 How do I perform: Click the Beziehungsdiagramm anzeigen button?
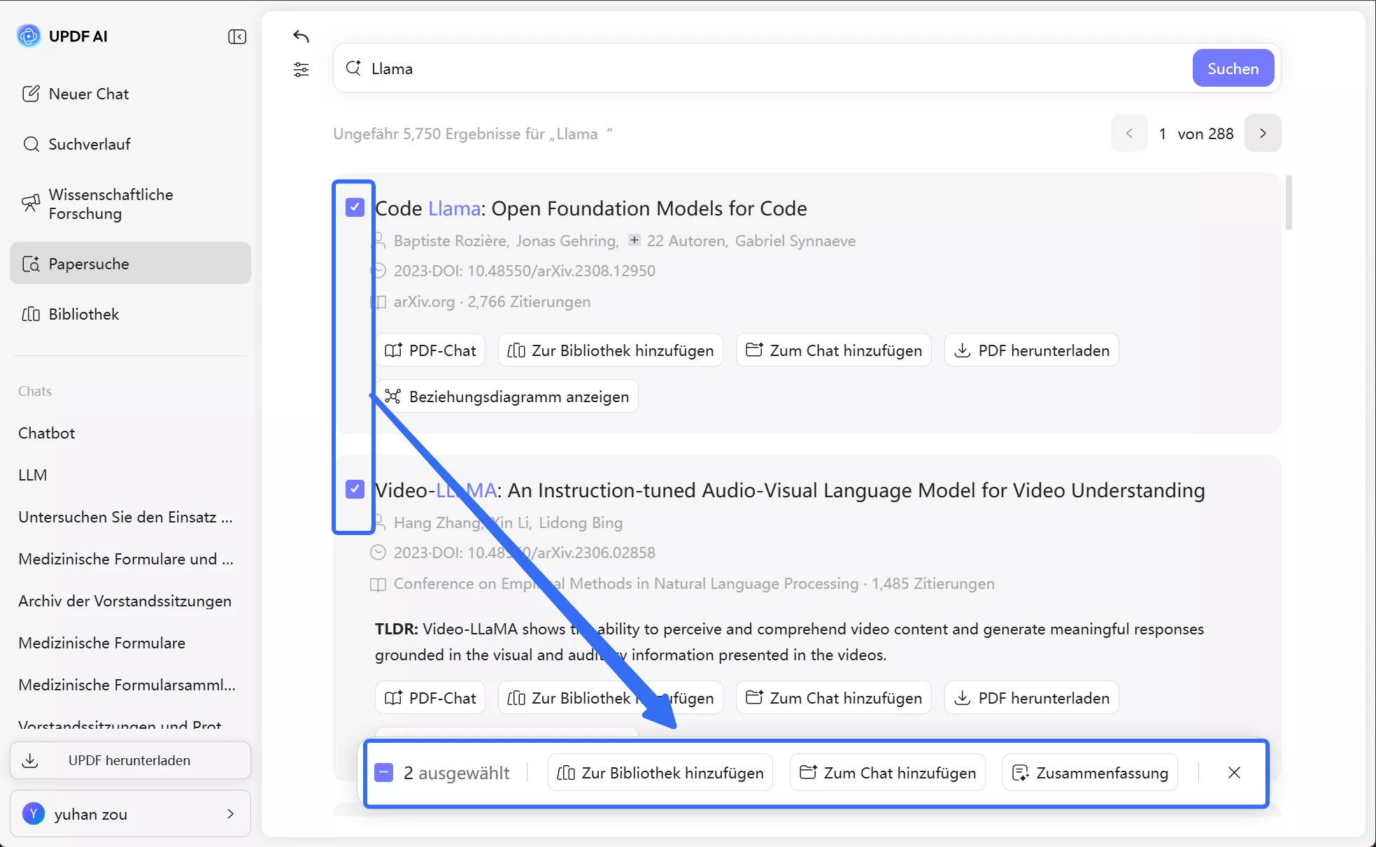coord(507,397)
